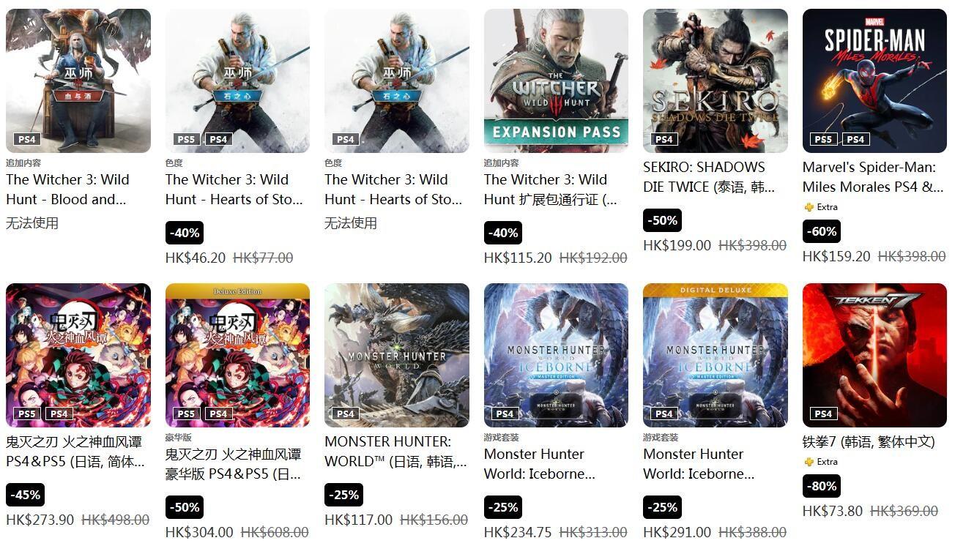Click PS5 badge on Spider-Man Miles Morales
The image size is (955, 546).
[x=824, y=139]
